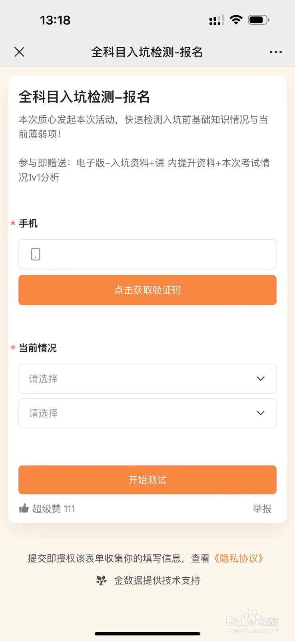Tap the 举报 report link

click(262, 509)
